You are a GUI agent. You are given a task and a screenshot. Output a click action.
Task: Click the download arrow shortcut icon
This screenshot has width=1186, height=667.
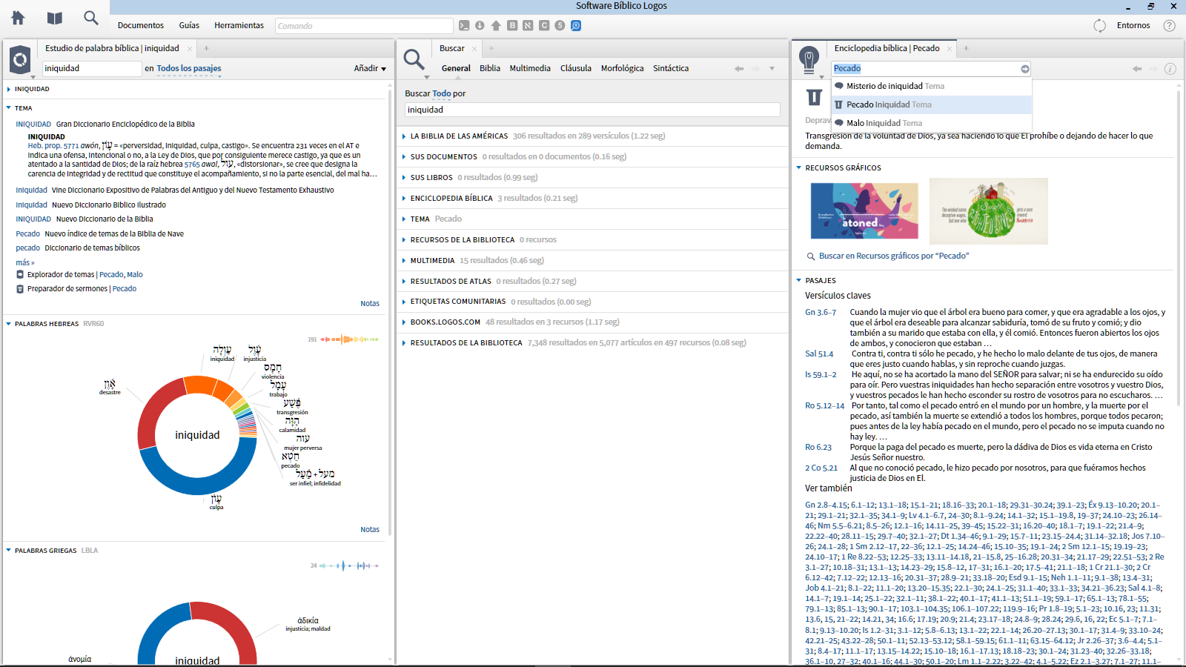(x=480, y=25)
